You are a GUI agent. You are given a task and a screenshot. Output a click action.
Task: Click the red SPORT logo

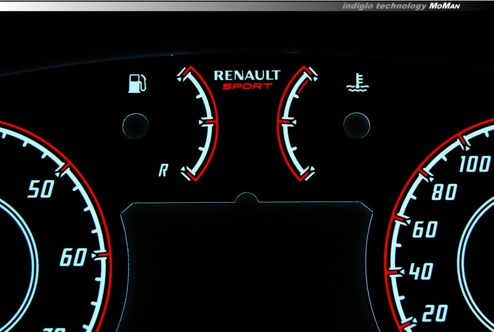click(246, 87)
